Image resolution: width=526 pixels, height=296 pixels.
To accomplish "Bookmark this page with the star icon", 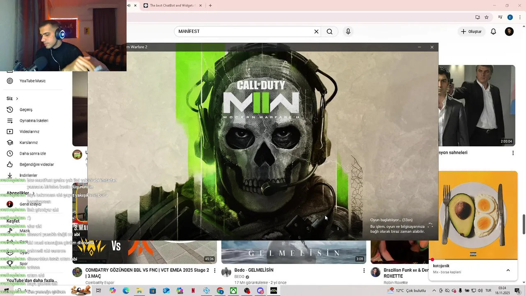I will coord(487,17).
